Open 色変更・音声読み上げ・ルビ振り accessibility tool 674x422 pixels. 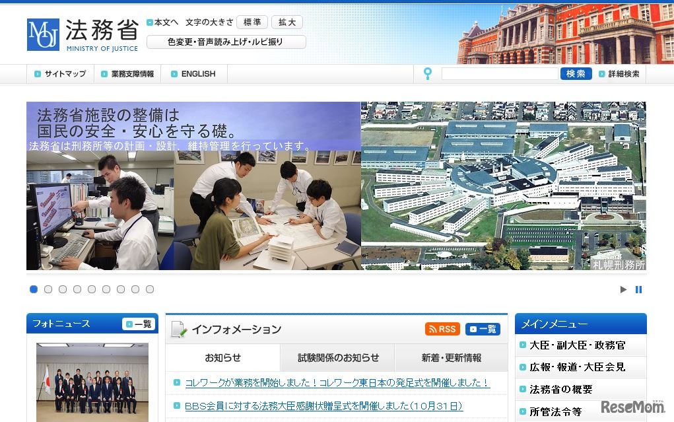226,42
